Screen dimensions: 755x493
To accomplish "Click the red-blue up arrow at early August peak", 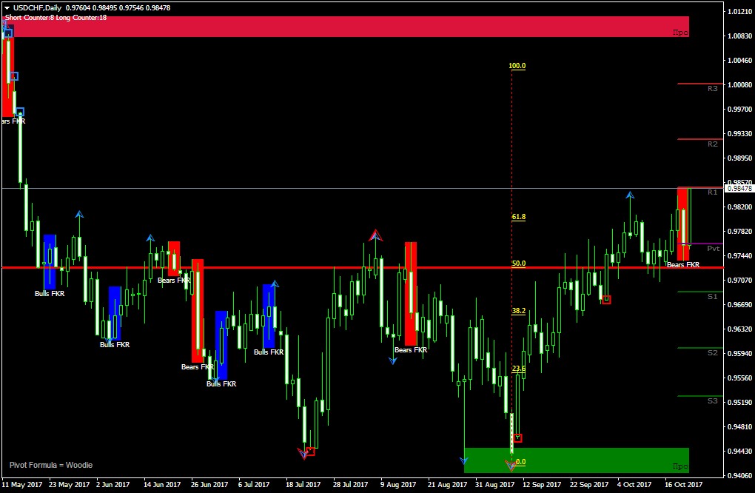I will click(x=375, y=235).
